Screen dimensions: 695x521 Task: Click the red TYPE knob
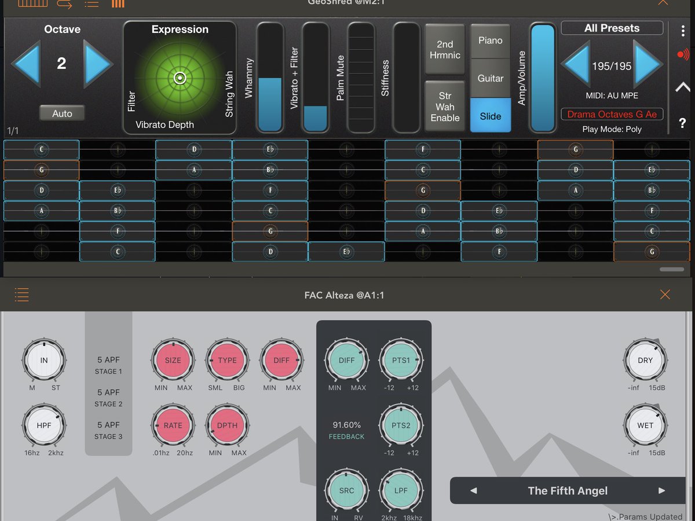tap(227, 360)
